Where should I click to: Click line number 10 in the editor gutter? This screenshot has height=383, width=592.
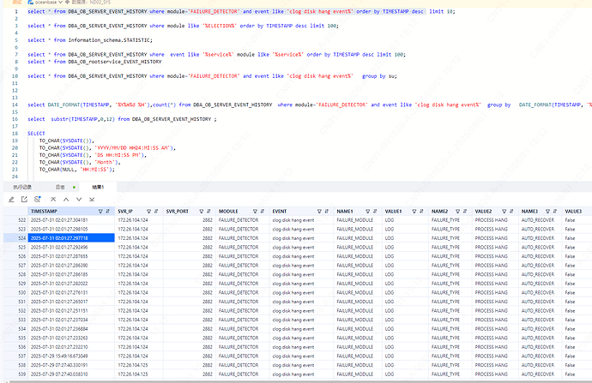click(15, 76)
